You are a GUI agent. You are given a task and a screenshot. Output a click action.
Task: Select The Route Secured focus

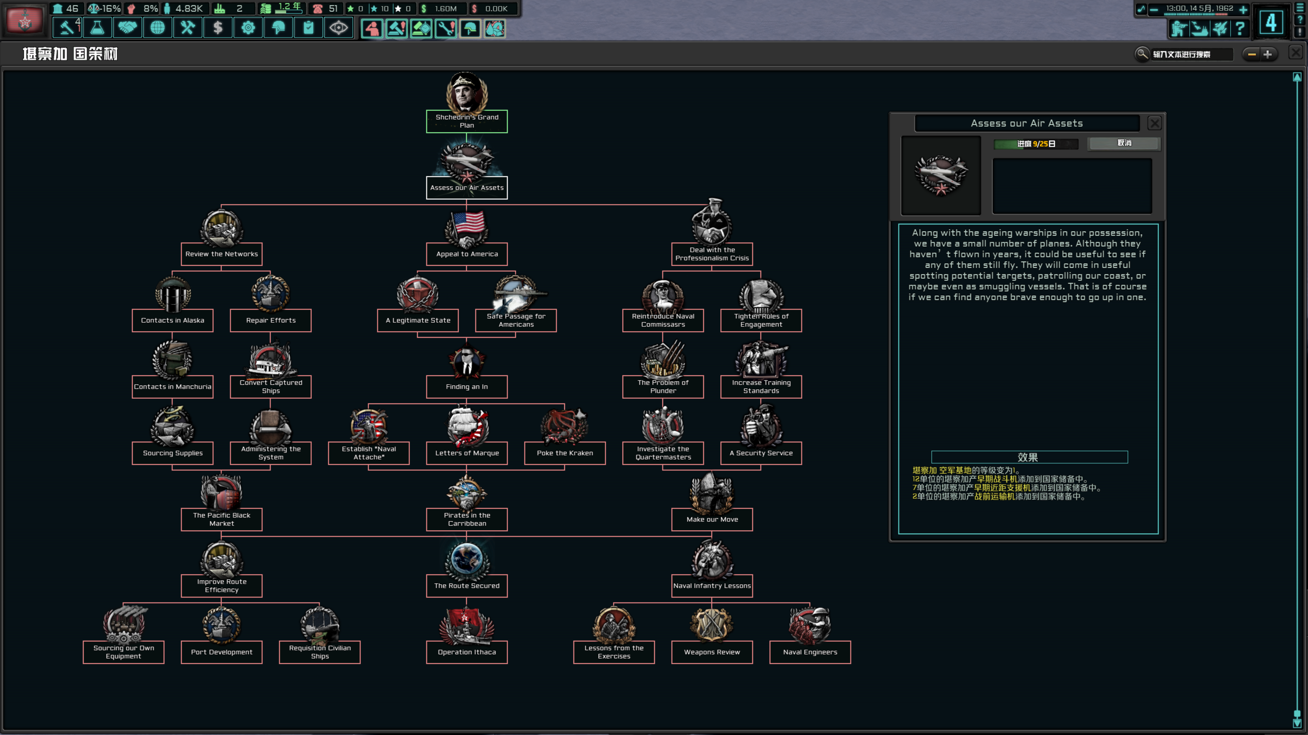(x=467, y=586)
